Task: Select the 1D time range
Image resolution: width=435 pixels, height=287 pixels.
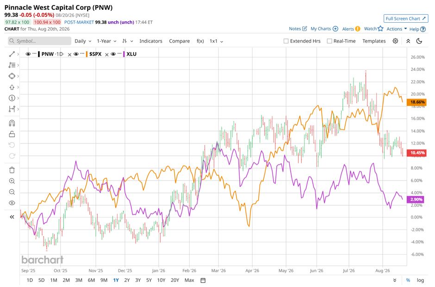Action: 30,281
